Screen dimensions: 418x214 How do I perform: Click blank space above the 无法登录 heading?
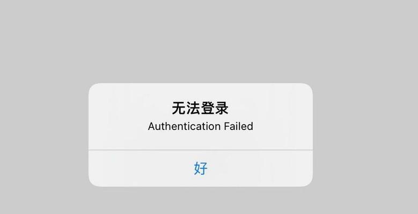201,92
